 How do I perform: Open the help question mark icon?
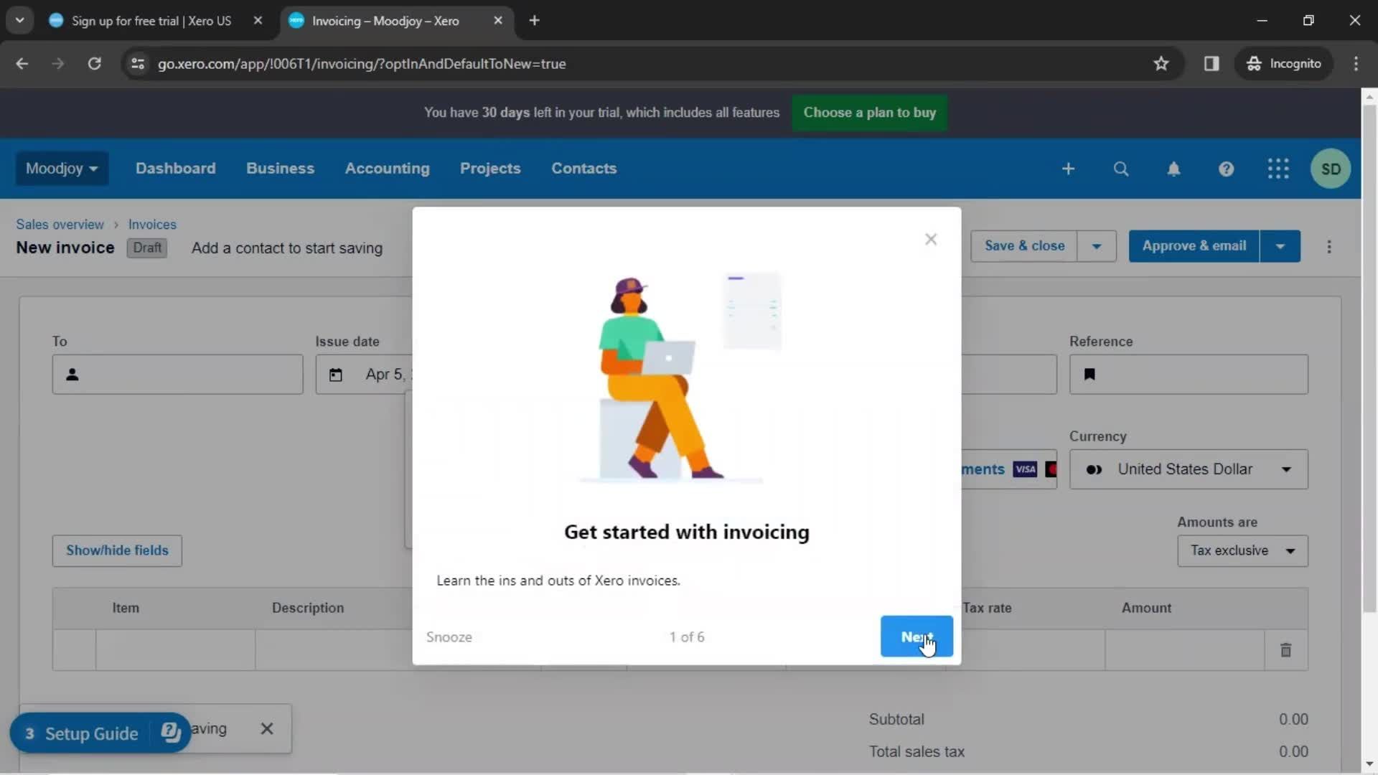tap(1226, 169)
